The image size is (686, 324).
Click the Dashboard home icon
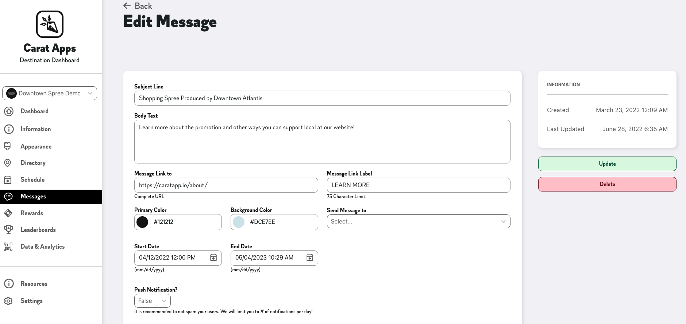click(9, 111)
